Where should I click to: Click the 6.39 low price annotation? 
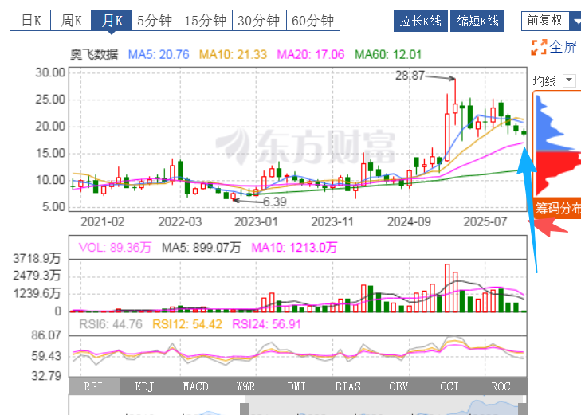(275, 202)
